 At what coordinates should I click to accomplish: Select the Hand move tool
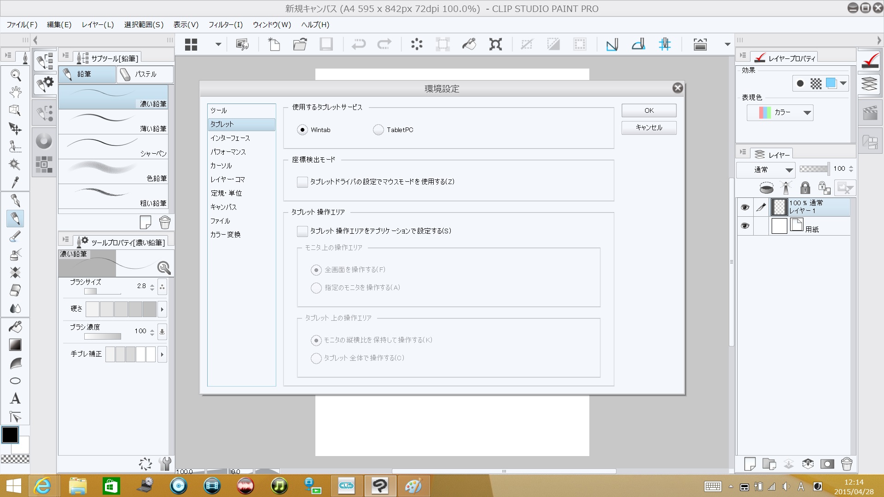click(15, 92)
